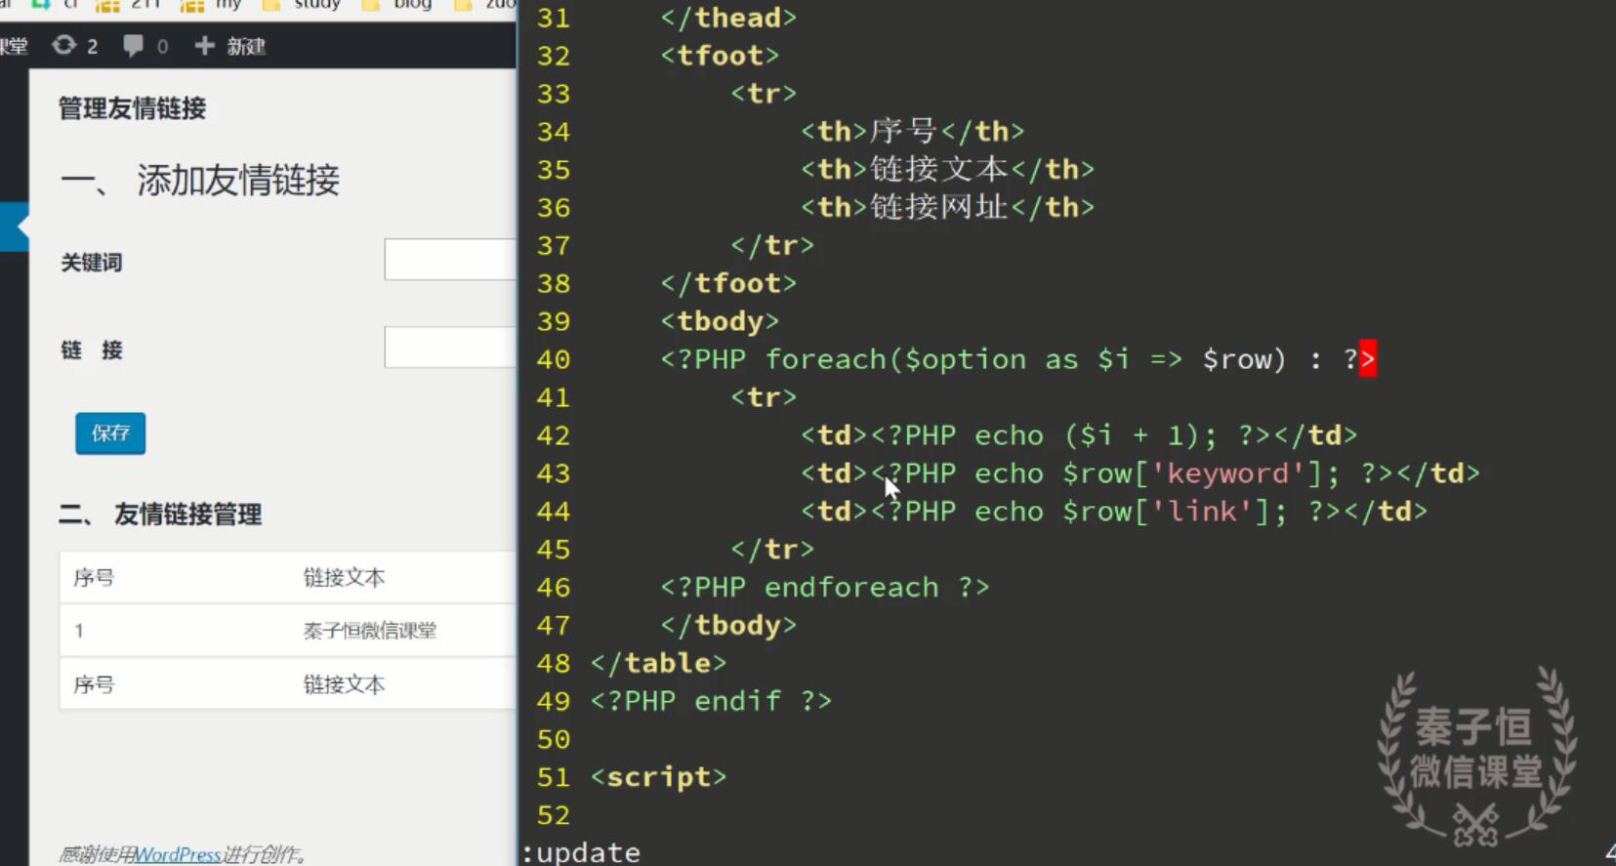Image resolution: width=1616 pixels, height=866 pixels.
Task: Select the 一、添加友情链接 heading
Action: (x=200, y=181)
